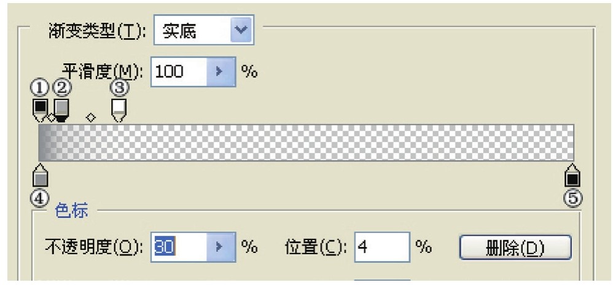The image size is (613, 285).
Task: Click the 平滑度(M) label
Action: click(103, 72)
